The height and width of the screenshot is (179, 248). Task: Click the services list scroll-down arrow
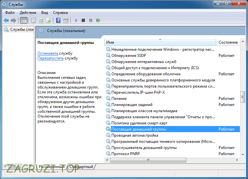243,155
